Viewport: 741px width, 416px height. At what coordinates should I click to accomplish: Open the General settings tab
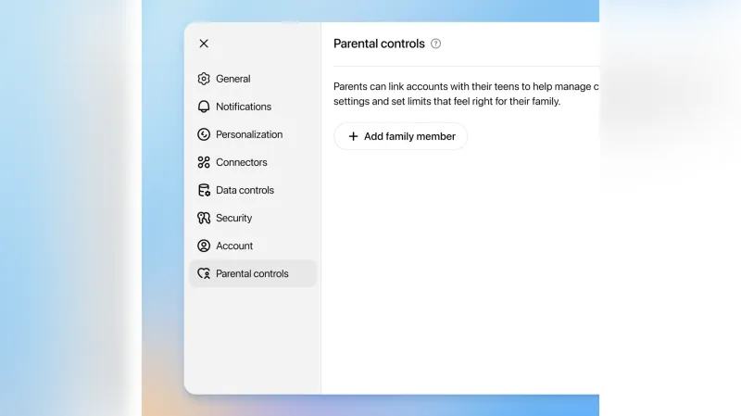pyautogui.click(x=253, y=79)
